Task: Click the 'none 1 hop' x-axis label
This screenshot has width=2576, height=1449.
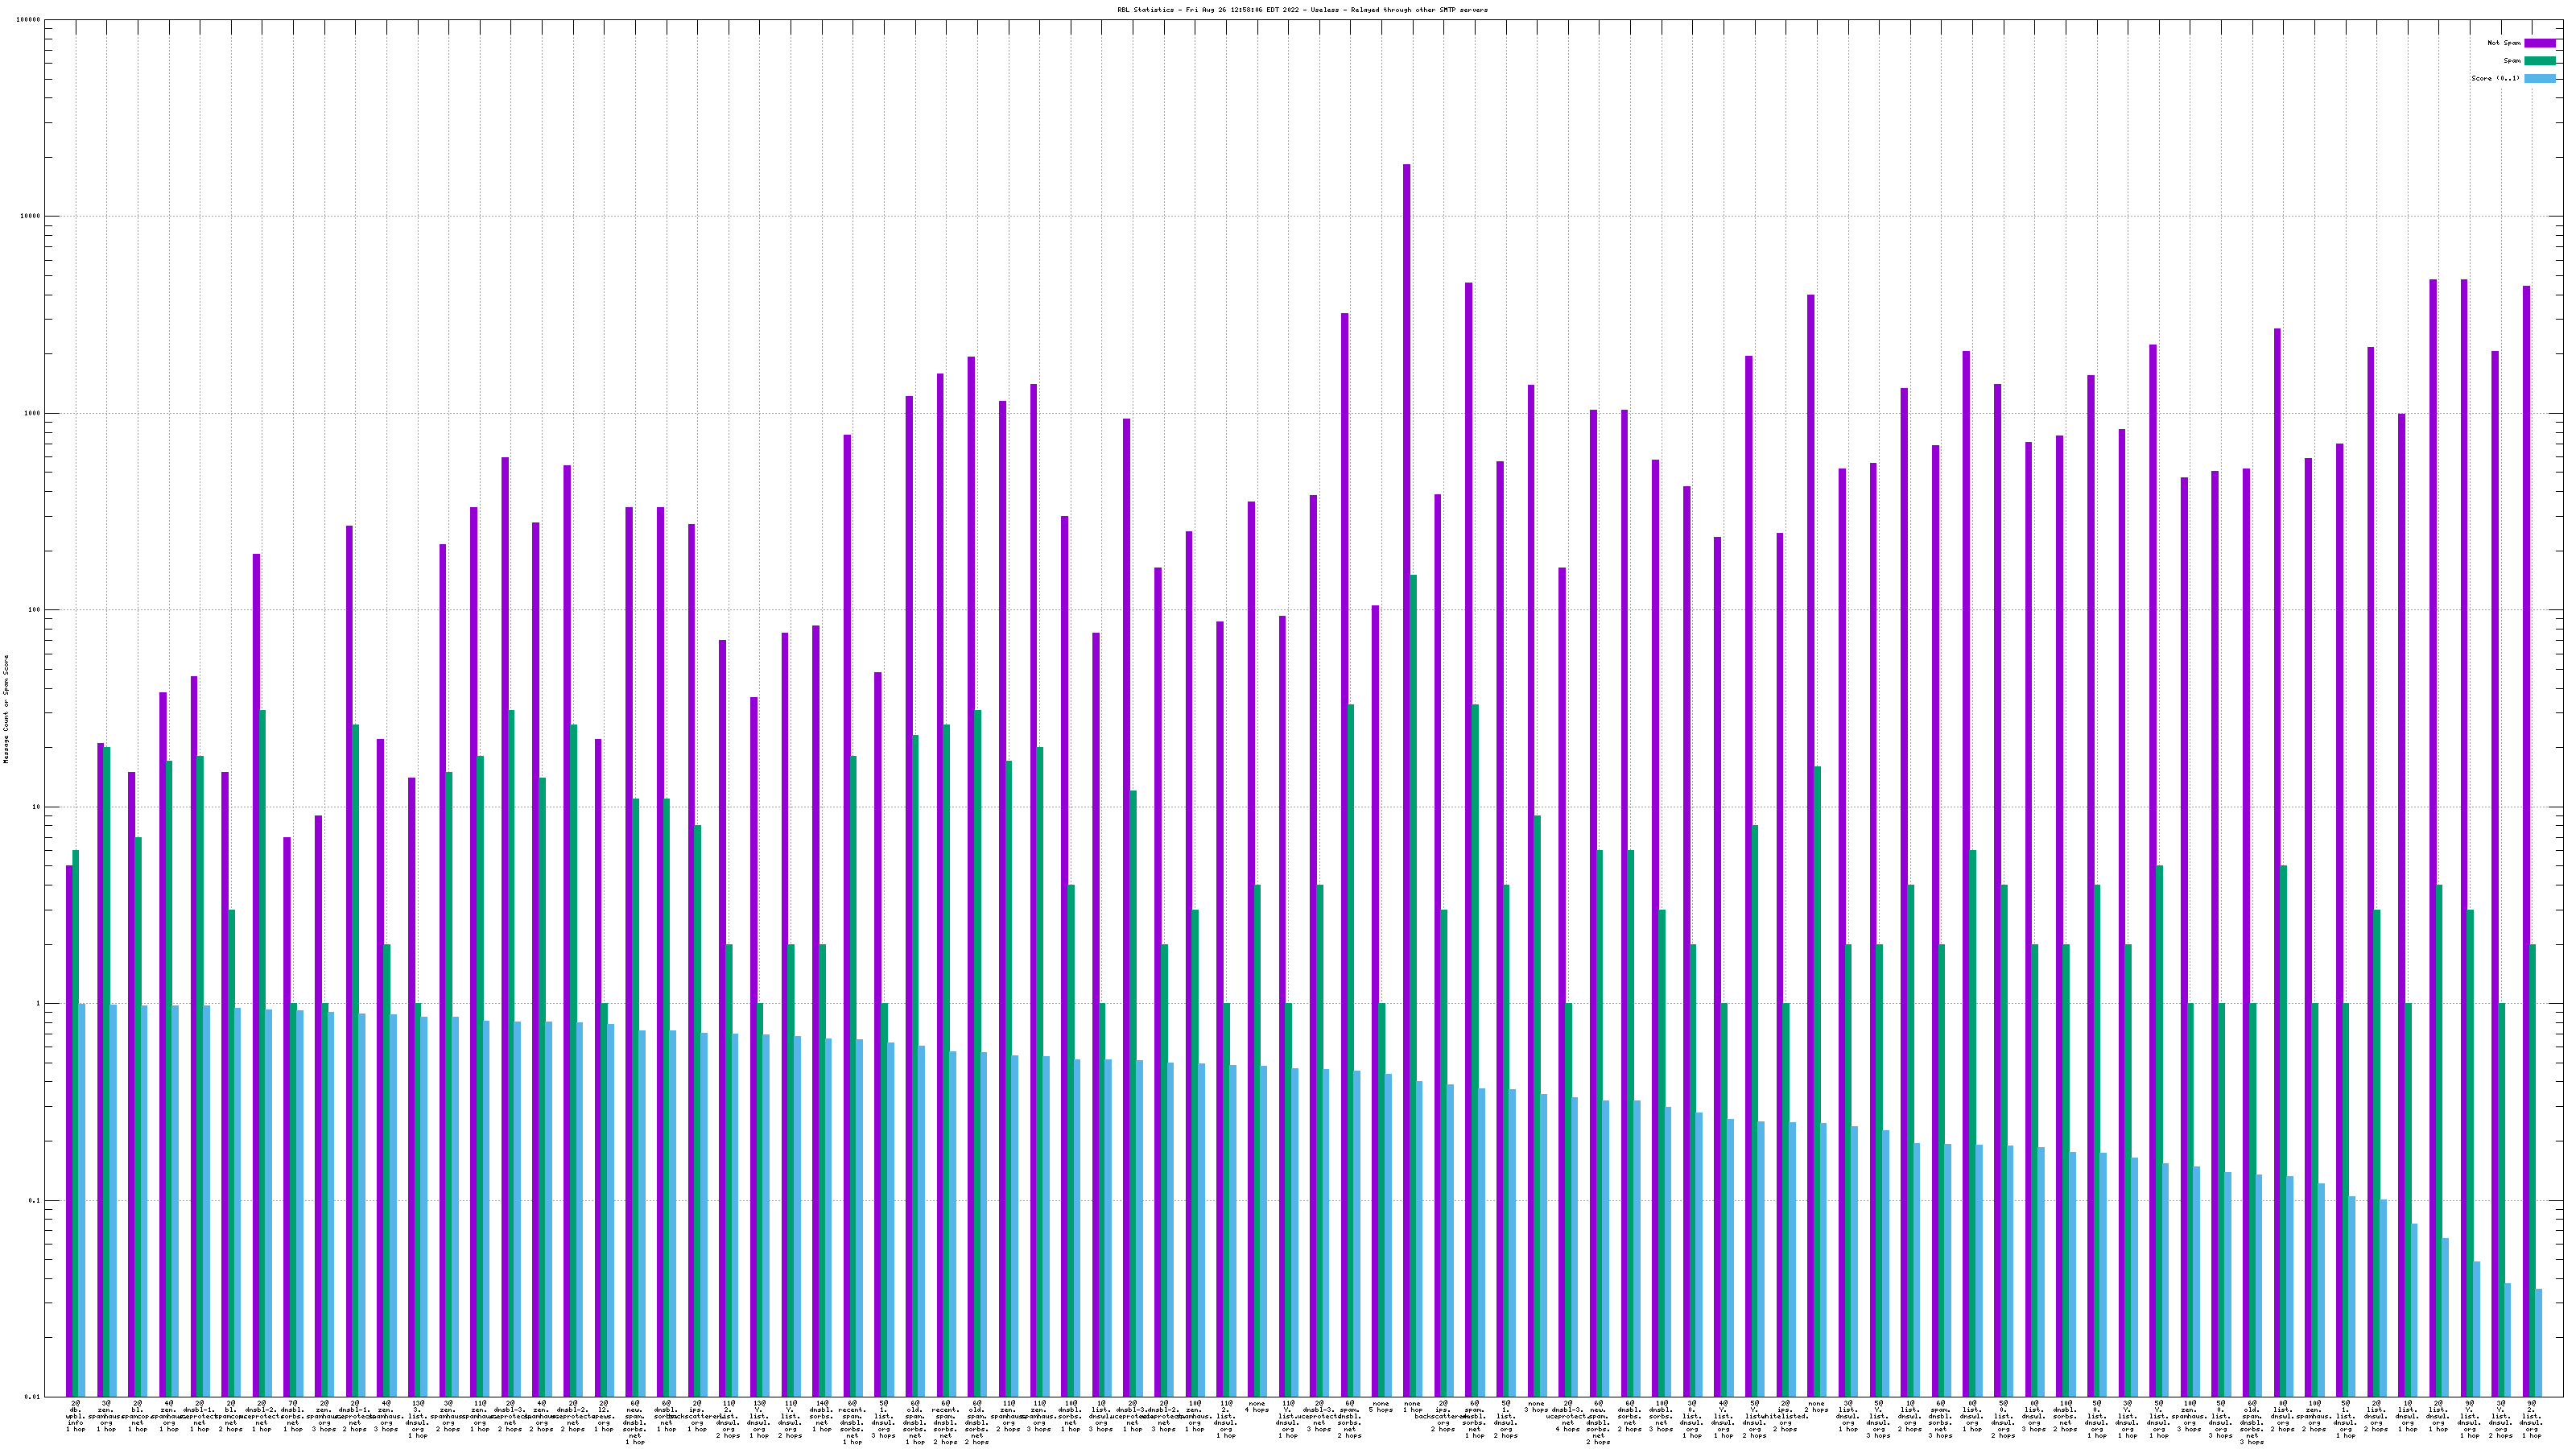Action: (x=1412, y=1407)
